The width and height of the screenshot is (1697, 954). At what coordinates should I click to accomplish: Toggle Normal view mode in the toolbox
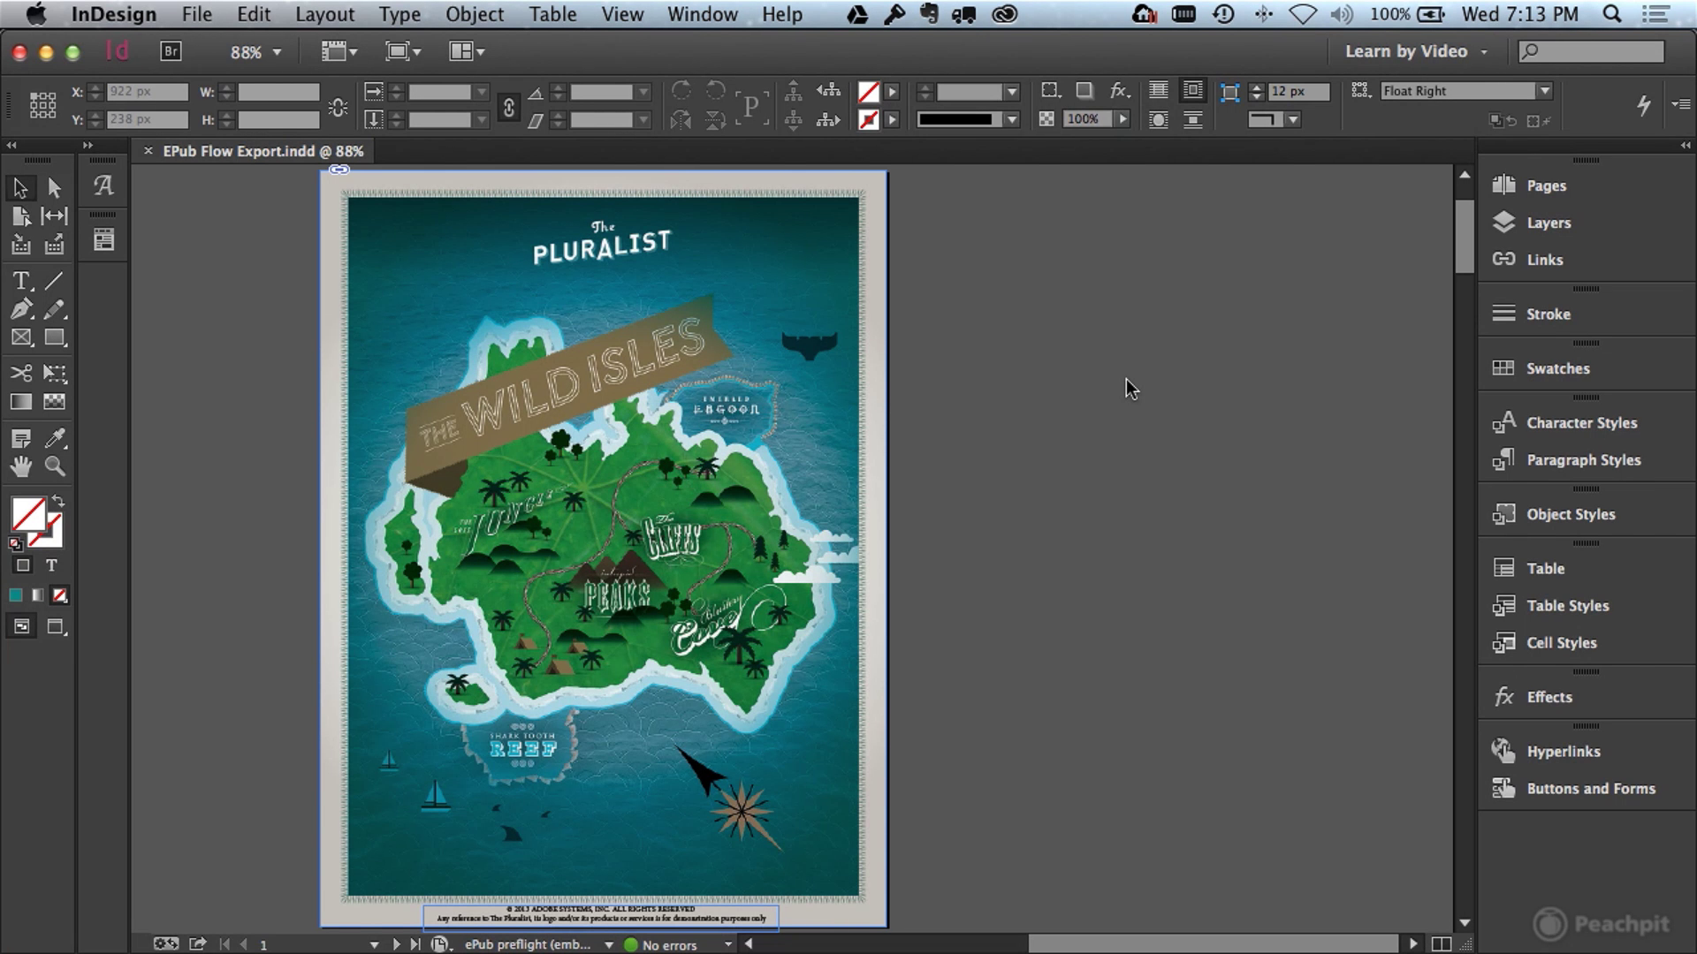point(21,627)
